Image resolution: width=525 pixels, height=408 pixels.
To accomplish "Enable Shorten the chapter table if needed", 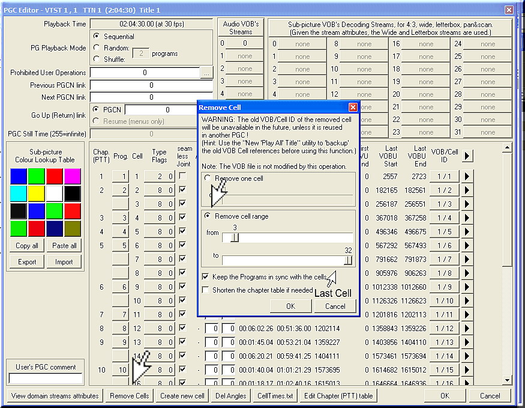I will tap(206, 290).
